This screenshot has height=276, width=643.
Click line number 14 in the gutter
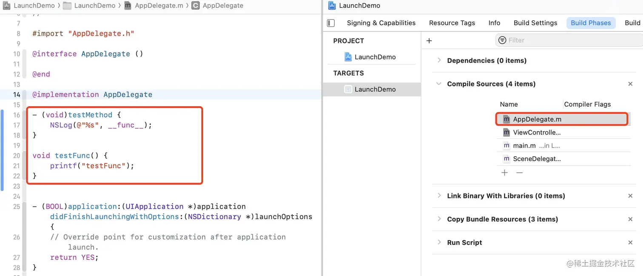17,94
